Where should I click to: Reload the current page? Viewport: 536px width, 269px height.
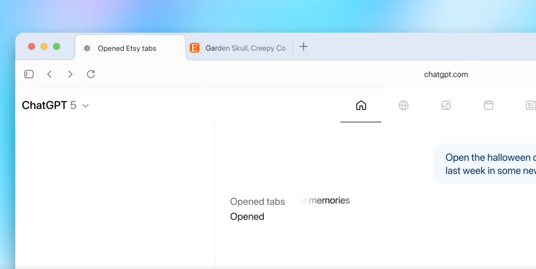(91, 74)
